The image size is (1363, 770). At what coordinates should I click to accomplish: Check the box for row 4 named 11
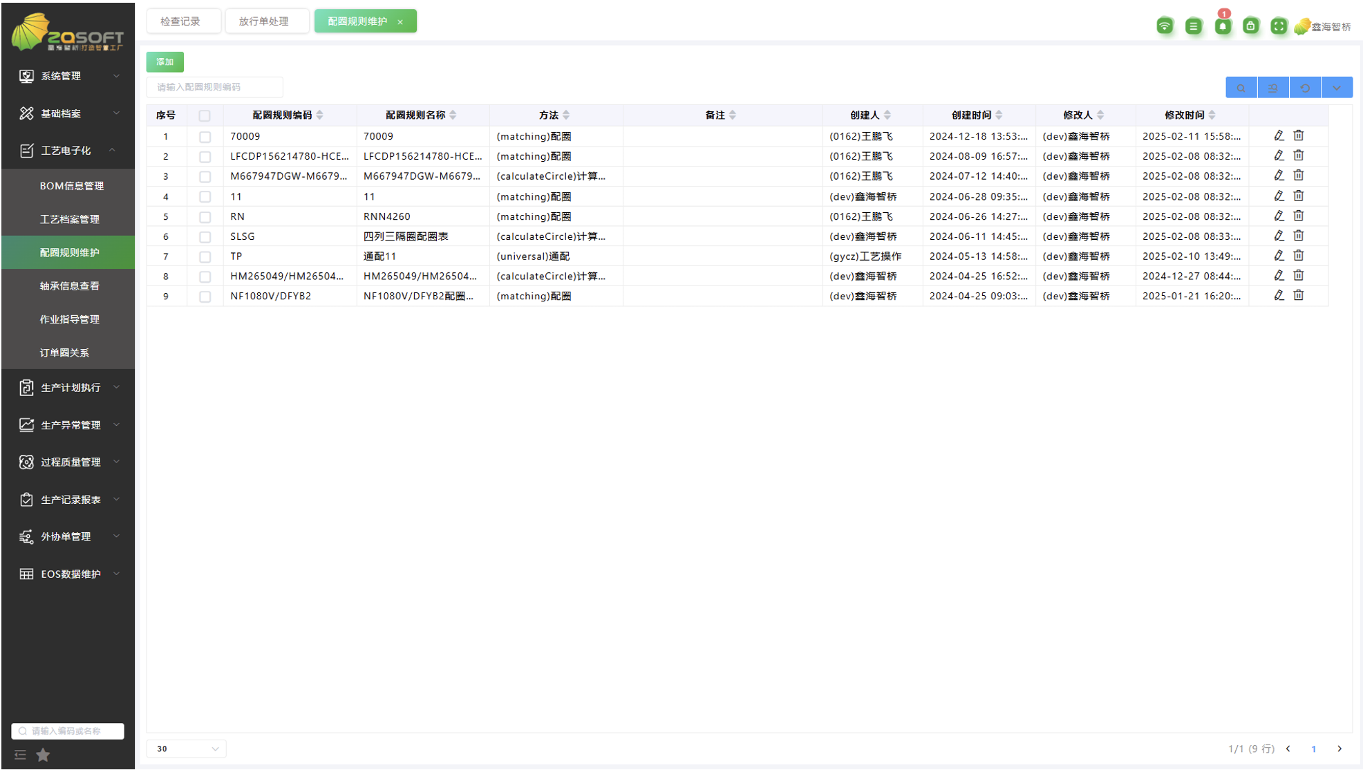(x=205, y=197)
